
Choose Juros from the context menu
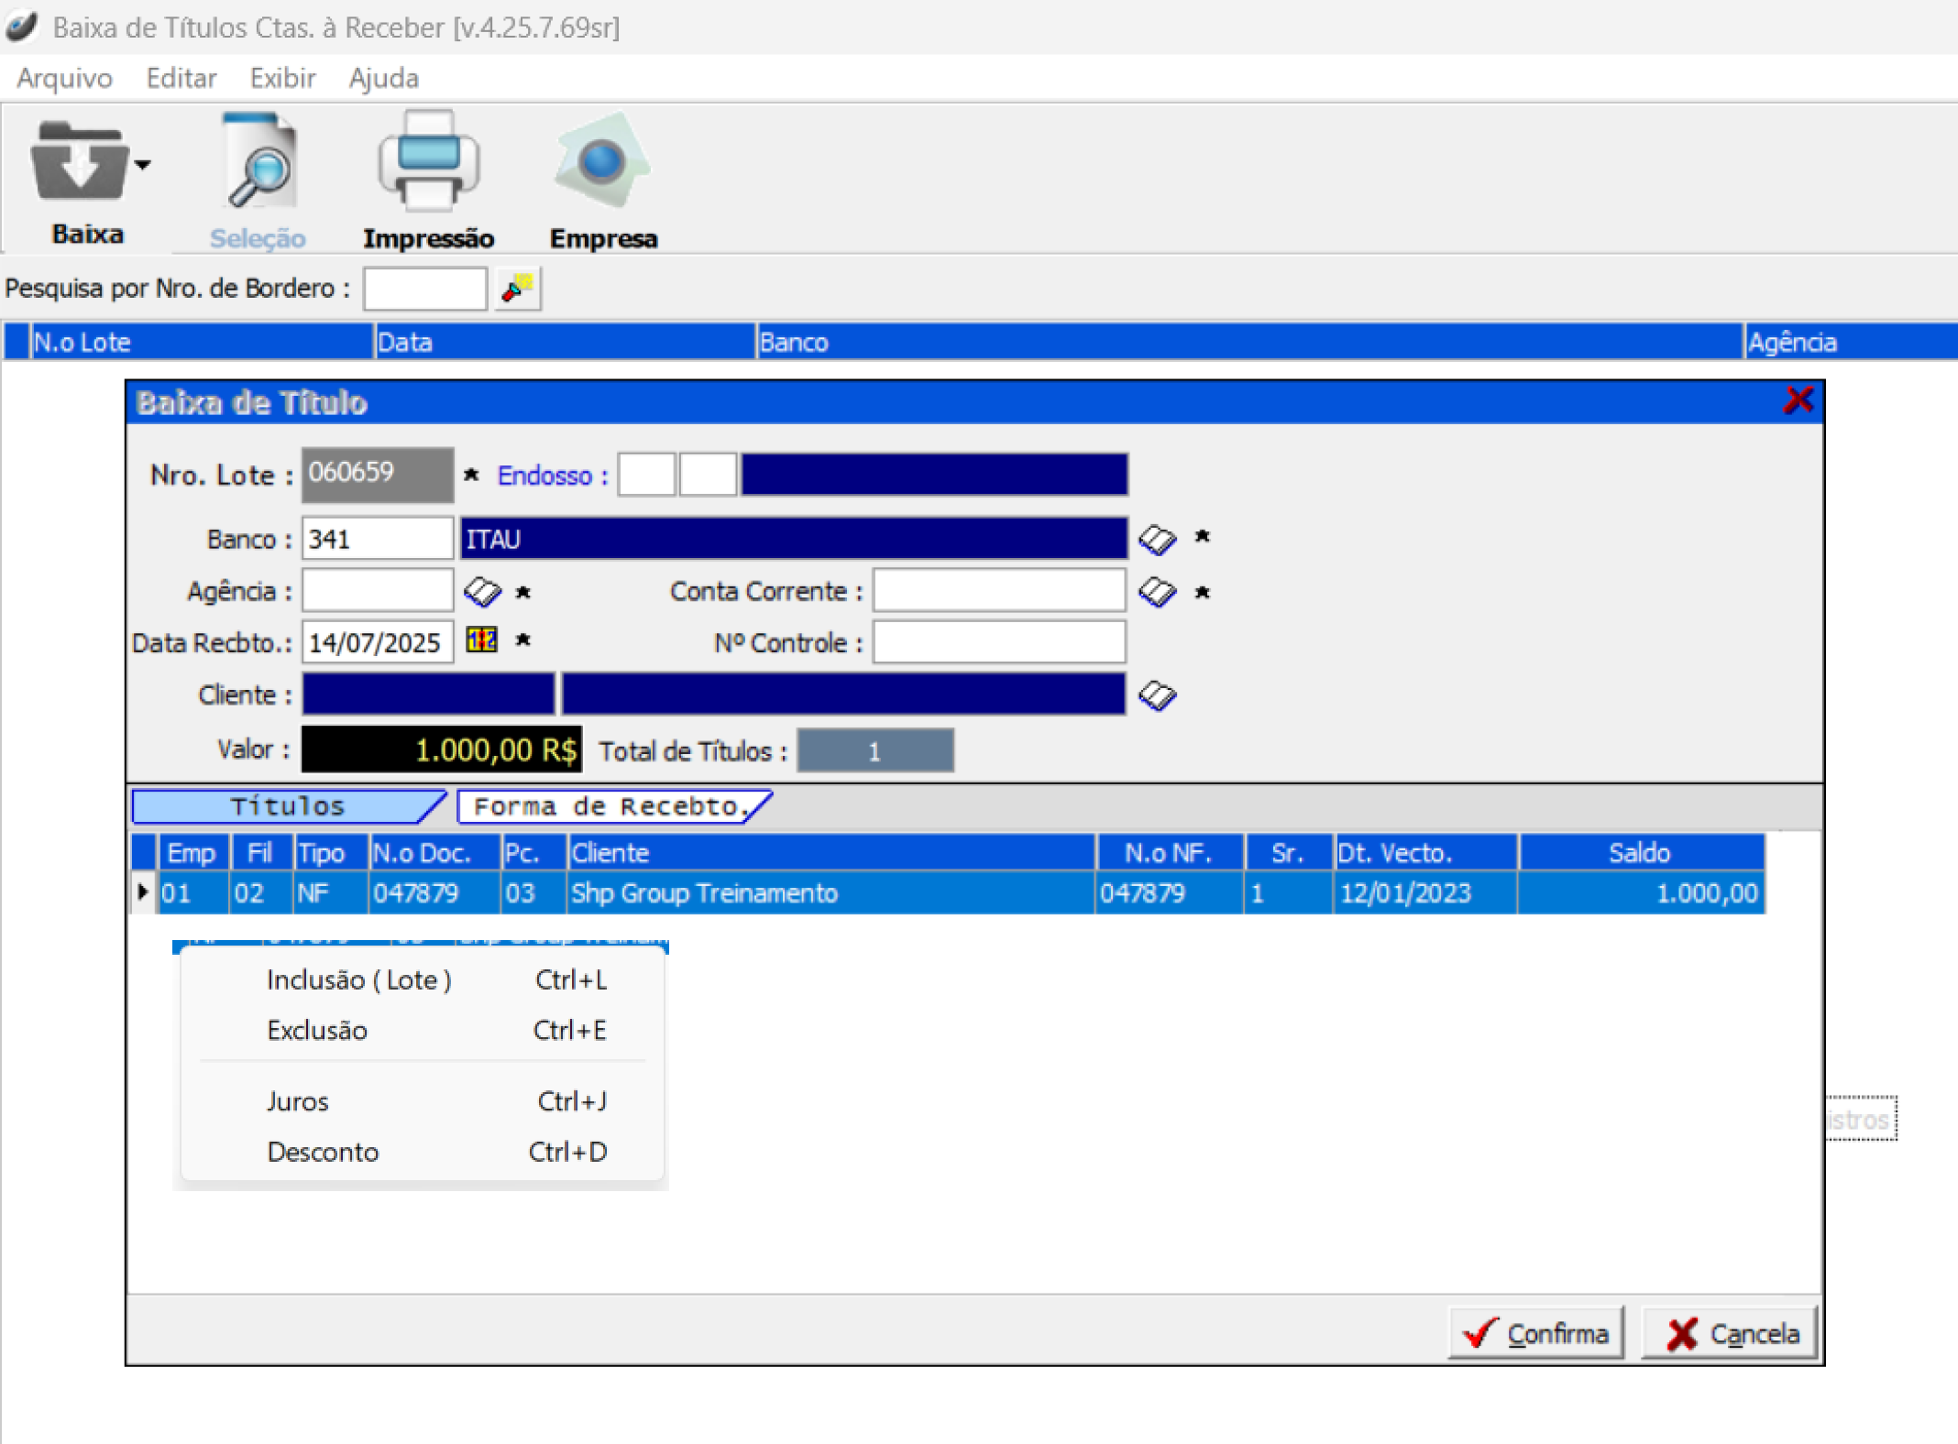pos(297,1101)
